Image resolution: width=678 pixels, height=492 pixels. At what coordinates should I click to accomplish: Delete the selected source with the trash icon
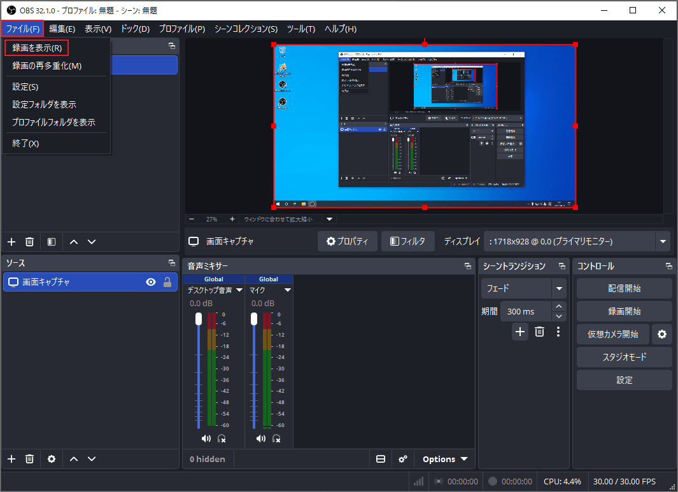tap(29, 459)
